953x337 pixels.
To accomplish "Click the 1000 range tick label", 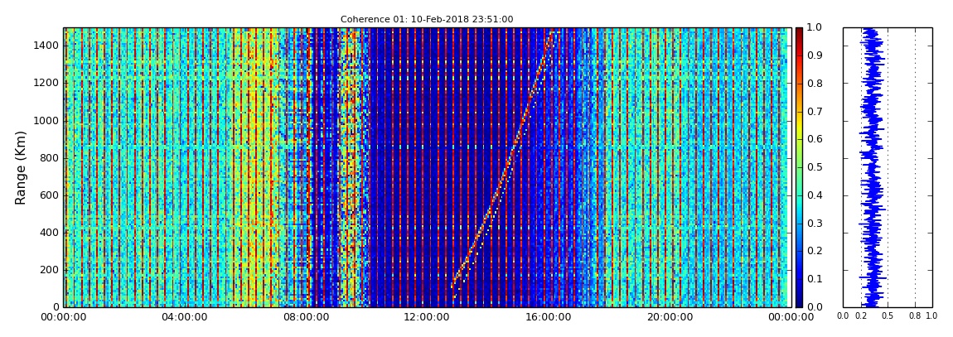I will click(47, 120).
